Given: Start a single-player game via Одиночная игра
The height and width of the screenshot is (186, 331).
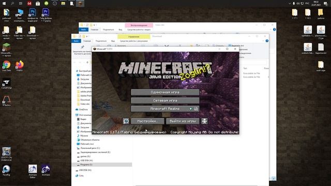Looking at the screenshot, I should [165, 92].
